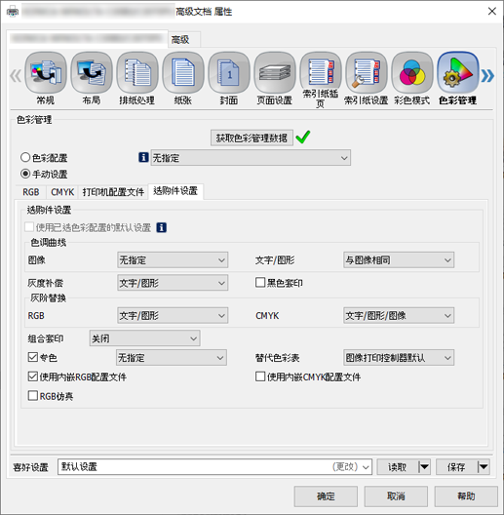Image resolution: width=504 pixels, height=515 pixels.
Task: Enable the 黑色套印 checkbox
Action: (x=260, y=283)
